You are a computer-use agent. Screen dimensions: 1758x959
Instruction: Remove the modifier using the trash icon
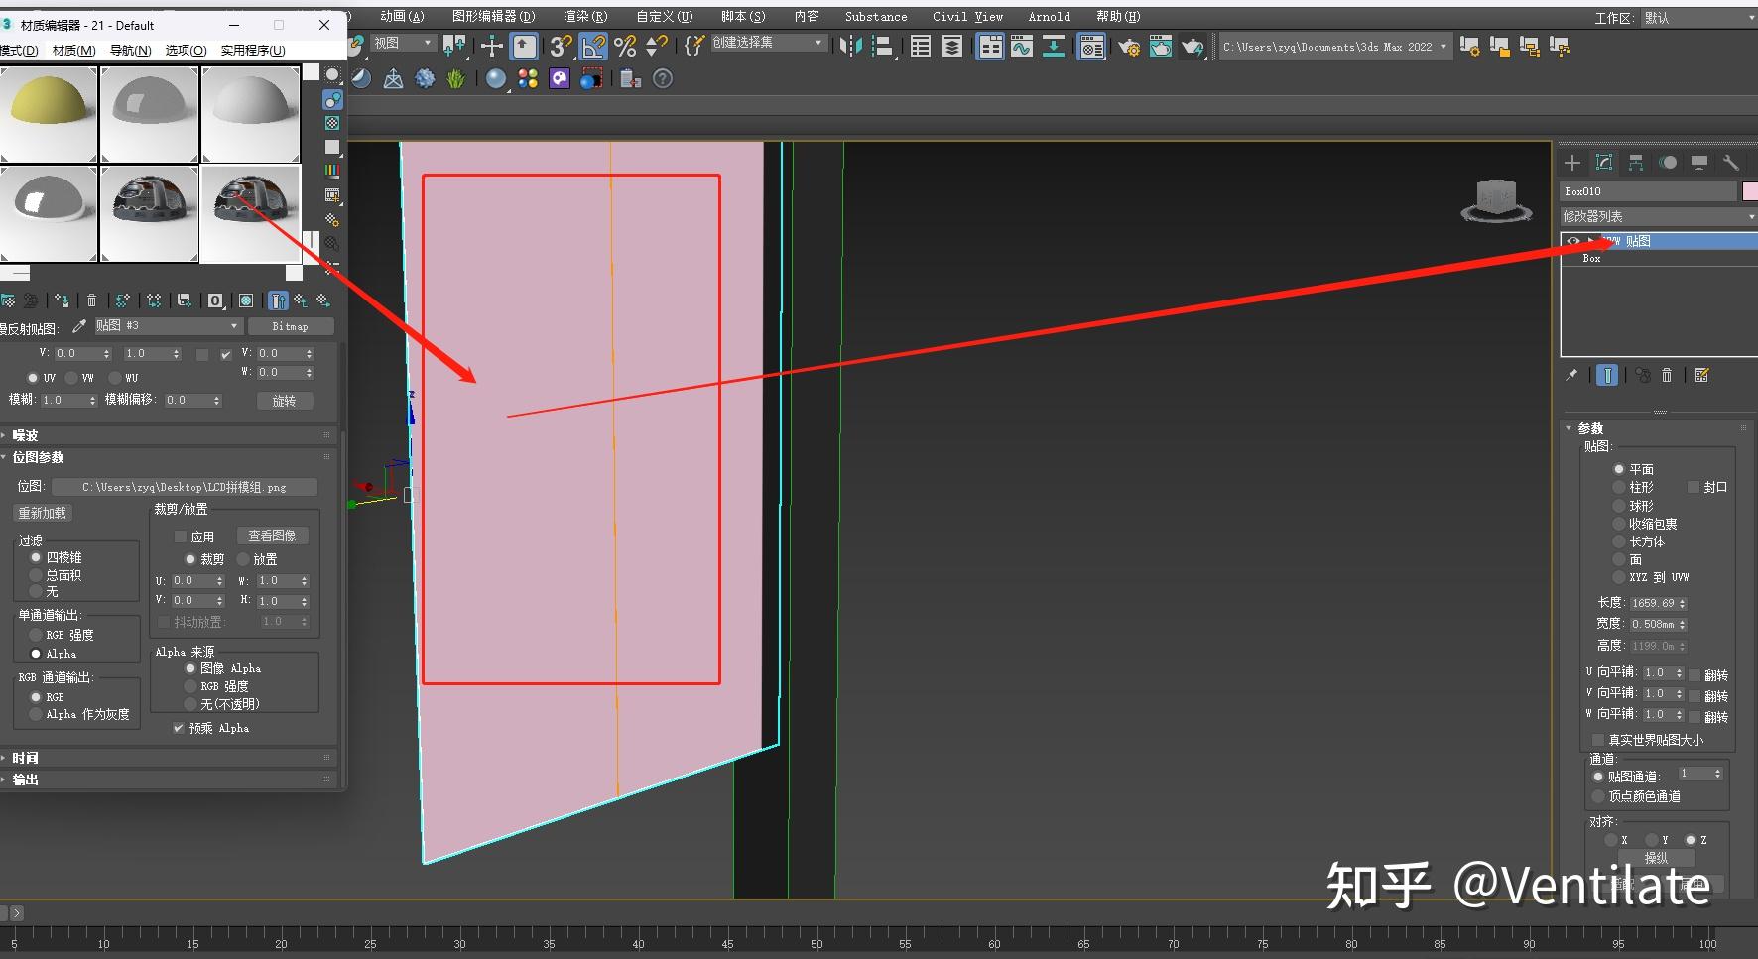[1667, 375]
